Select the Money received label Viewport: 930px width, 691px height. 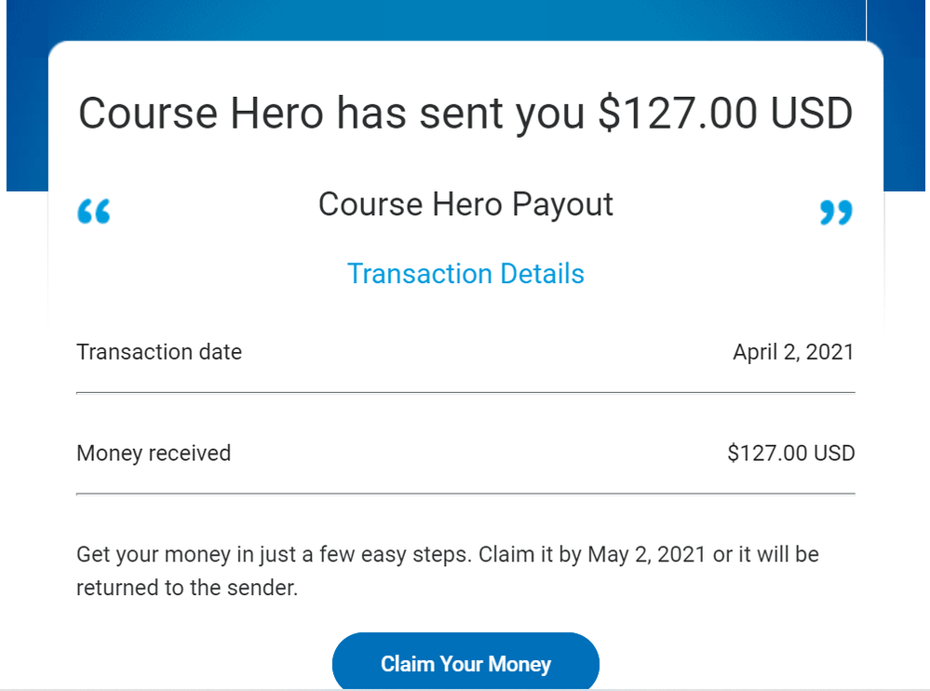154,454
